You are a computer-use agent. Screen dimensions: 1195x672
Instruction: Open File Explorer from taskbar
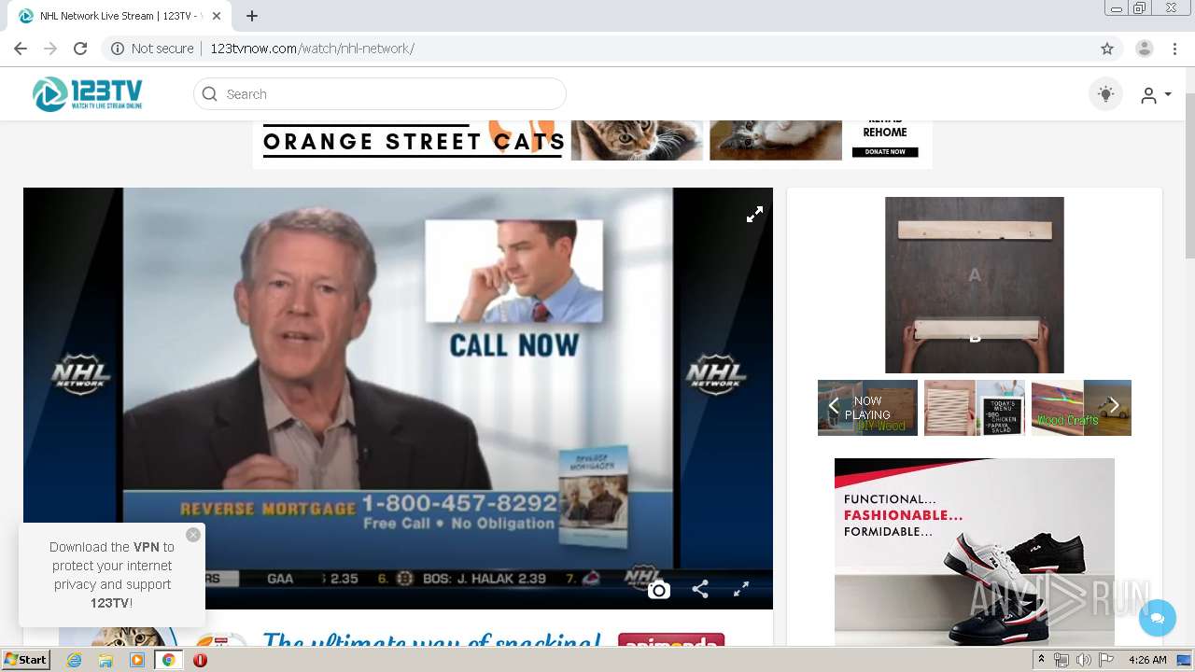105,660
